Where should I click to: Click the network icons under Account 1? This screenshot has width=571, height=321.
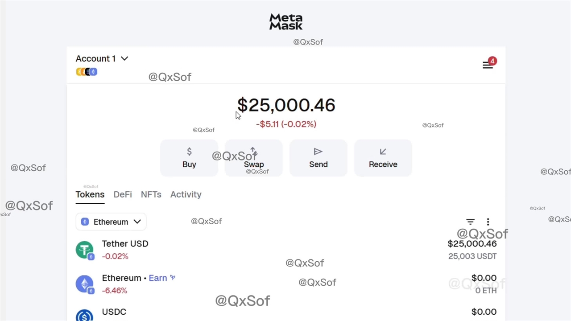pos(87,72)
